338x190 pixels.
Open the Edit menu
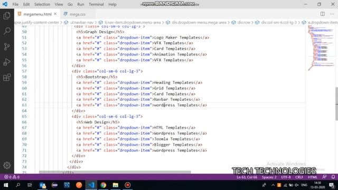[x=26, y=4]
